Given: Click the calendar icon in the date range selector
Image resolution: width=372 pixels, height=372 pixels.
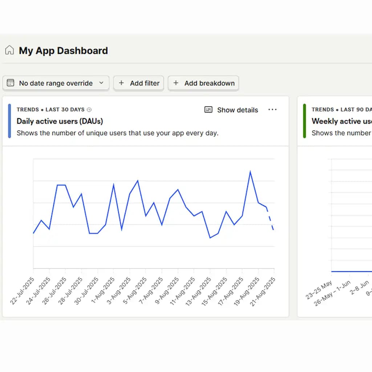Looking at the screenshot, I should tap(11, 83).
